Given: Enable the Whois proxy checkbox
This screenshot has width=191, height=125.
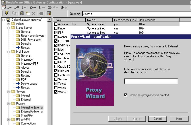Looking at the screenshot, I should 56,88.
